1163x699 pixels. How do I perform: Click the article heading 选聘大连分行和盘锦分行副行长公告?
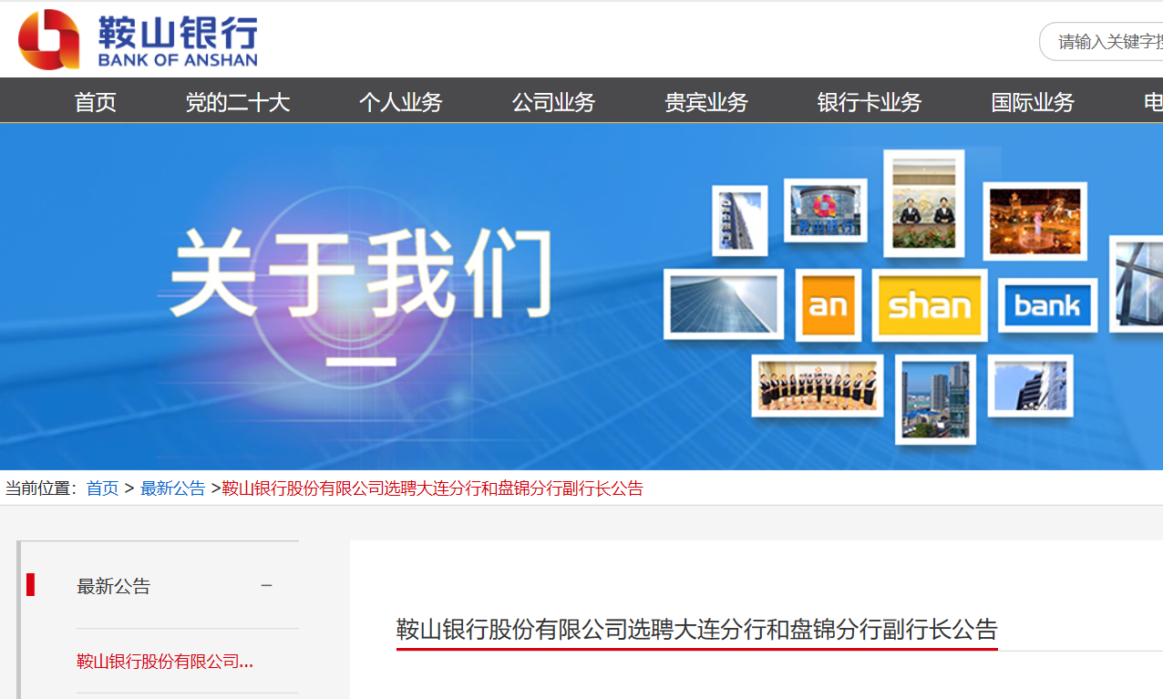(697, 630)
